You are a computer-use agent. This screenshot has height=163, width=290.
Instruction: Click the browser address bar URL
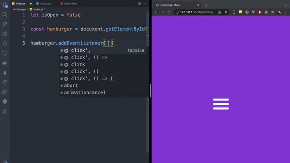coord(198,12)
